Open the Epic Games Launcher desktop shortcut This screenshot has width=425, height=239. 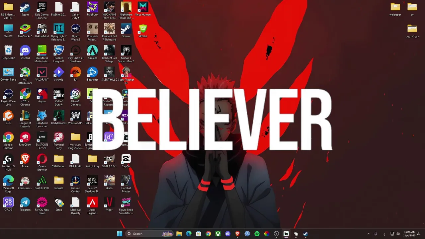[x=42, y=10]
